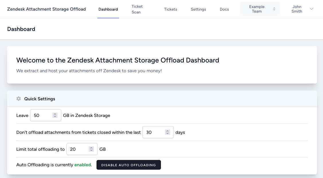Viewport: 323px width, 178px height.
Task: Click Disable Auto Offloading button
Action: 129,165
